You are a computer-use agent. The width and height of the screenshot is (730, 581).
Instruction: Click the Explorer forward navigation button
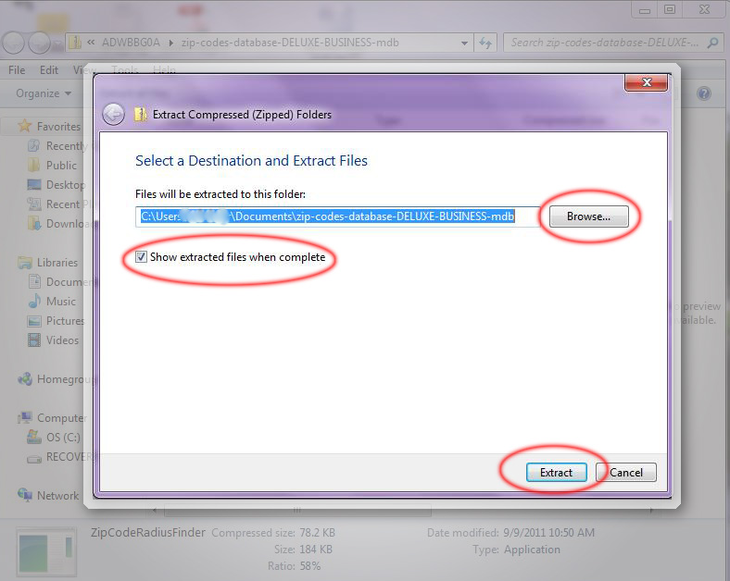39,43
